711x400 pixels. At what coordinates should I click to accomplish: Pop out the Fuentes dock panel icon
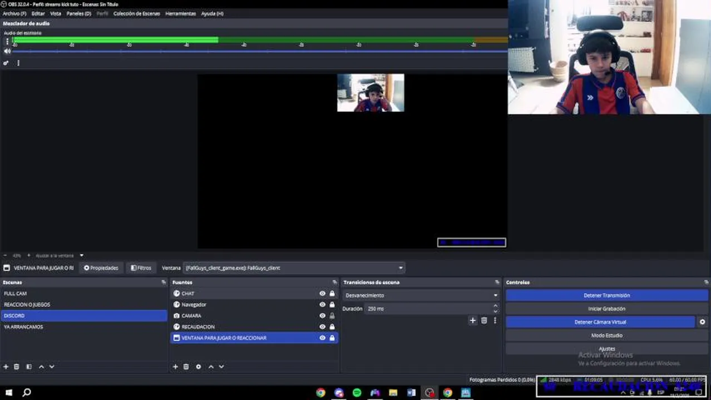coord(334,283)
